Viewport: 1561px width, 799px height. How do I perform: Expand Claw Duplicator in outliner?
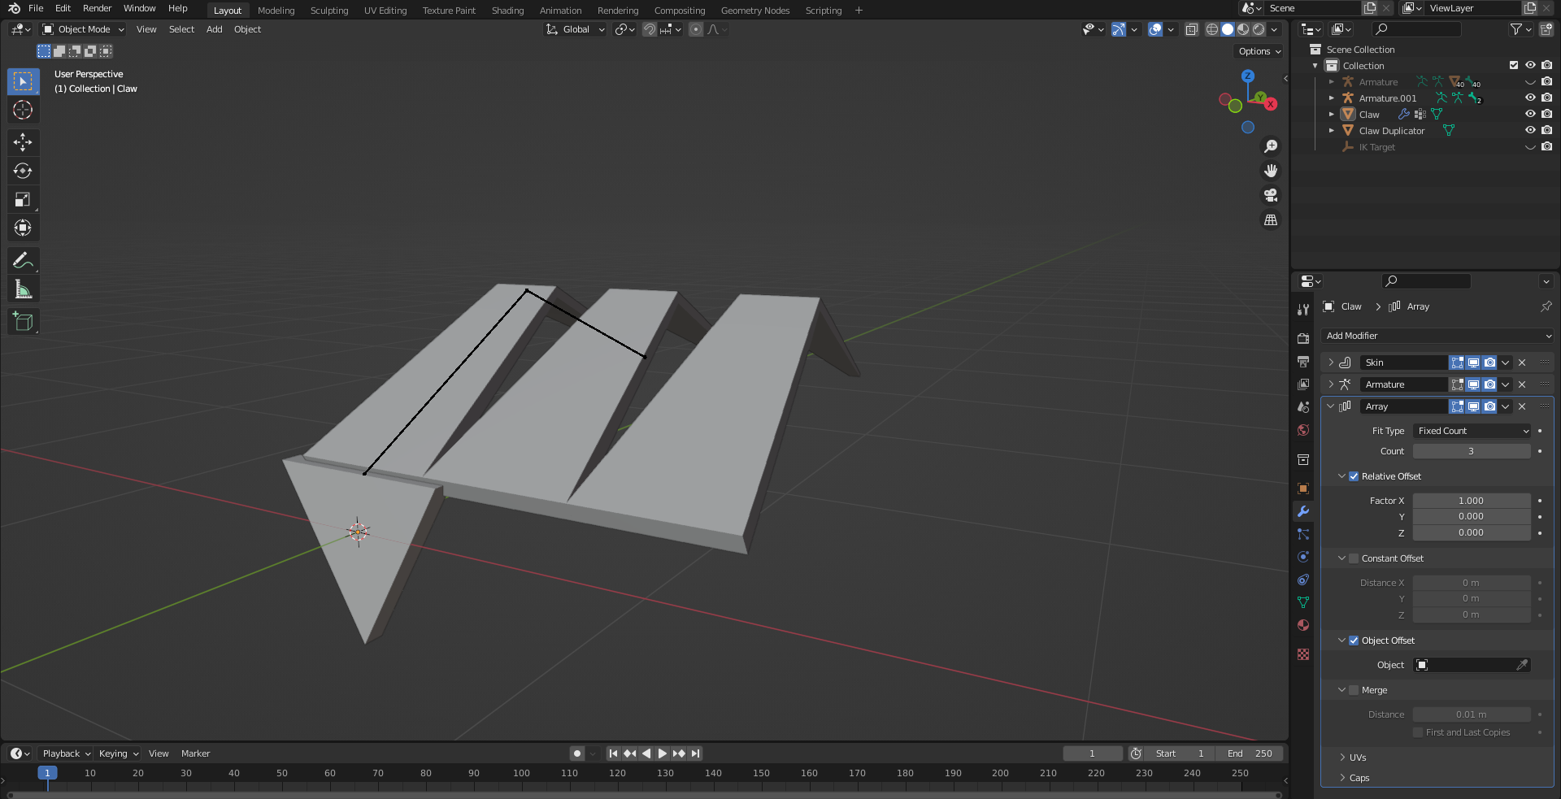[1332, 130]
